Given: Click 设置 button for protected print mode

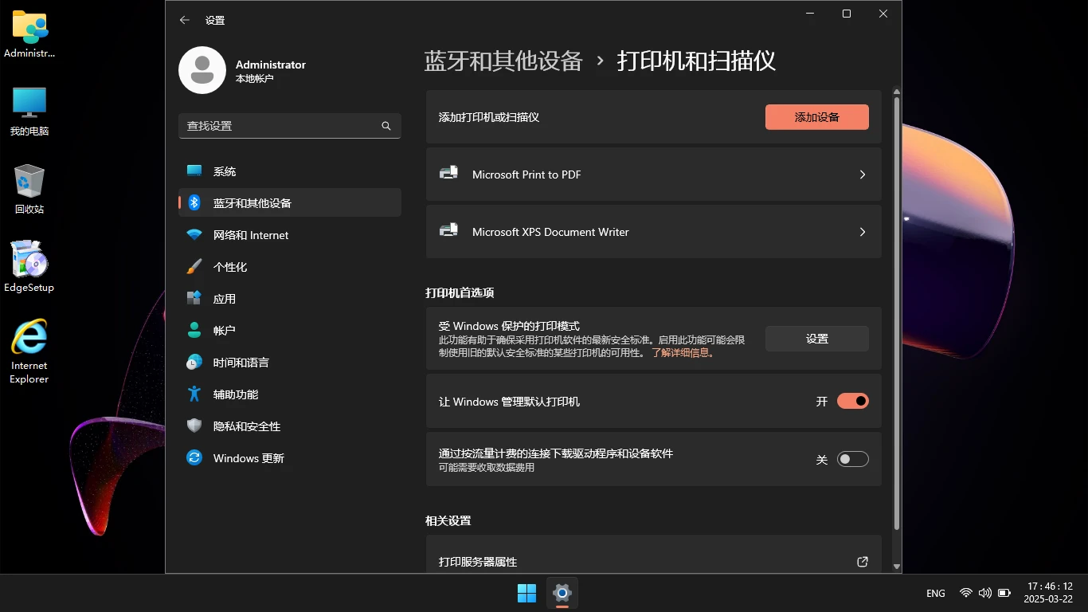Looking at the screenshot, I should tap(817, 339).
